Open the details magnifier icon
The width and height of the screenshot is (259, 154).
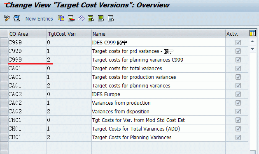coord(17,18)
